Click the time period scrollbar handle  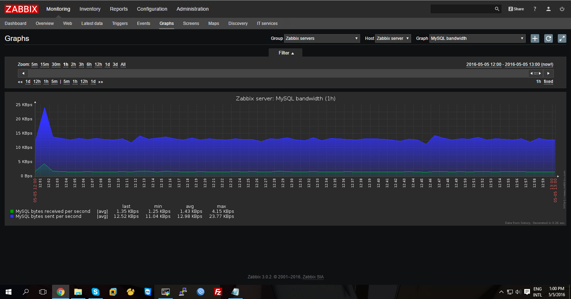click(536, 73)
